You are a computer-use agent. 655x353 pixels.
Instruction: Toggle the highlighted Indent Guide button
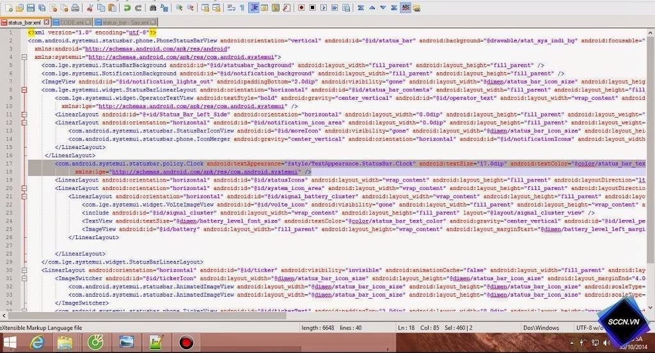[x=253, y=8]
